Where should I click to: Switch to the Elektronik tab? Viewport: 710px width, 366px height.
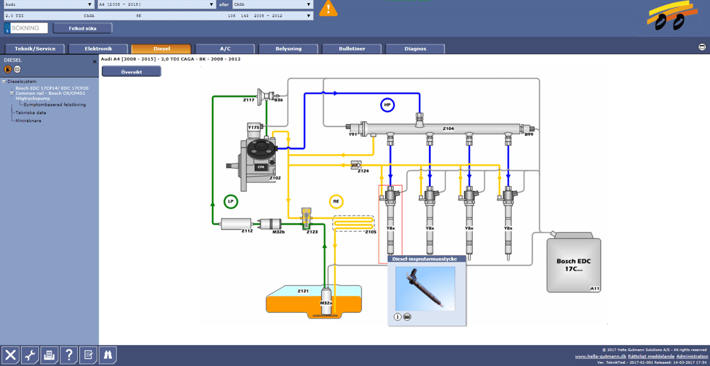click(98, 48)
